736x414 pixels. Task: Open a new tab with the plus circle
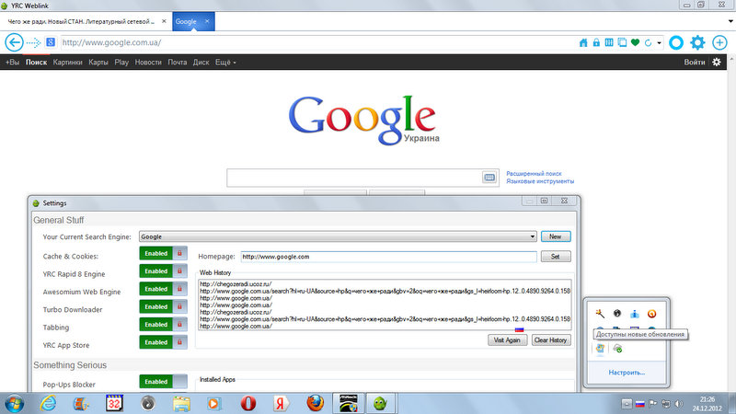coord(719,42)
